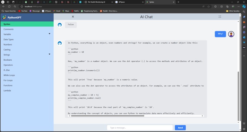This screenshot has width=247, height=132.
Task: Open the Comments lesson
Action: pos(27,29)
